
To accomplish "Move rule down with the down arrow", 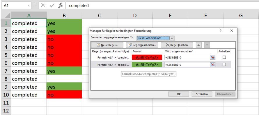I will pyautogui.click(x=207, y=45).
